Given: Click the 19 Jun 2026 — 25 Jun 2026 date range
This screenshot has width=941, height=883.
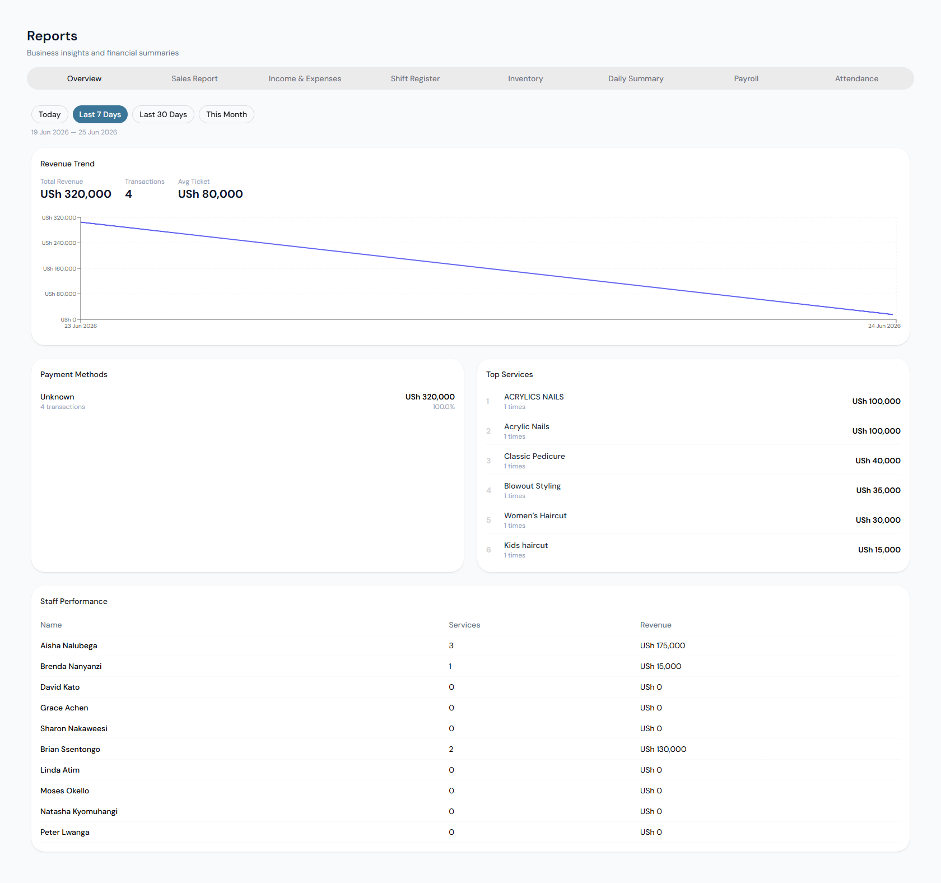Looking at the screenshot, I should click(74, 132).
